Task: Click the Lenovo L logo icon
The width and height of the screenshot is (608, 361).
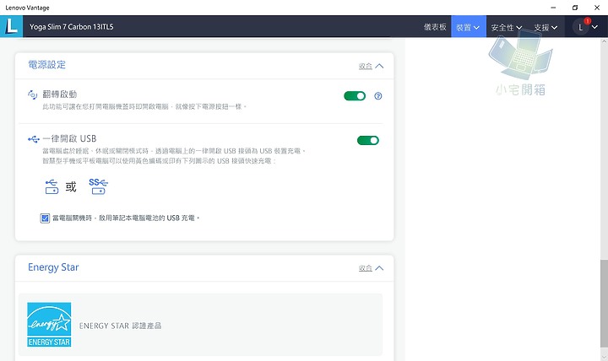Action: 11,26
